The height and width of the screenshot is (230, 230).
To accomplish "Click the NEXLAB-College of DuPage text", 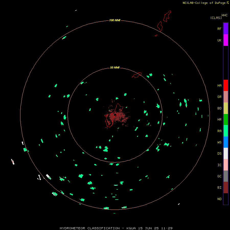I will click(204, 3).
